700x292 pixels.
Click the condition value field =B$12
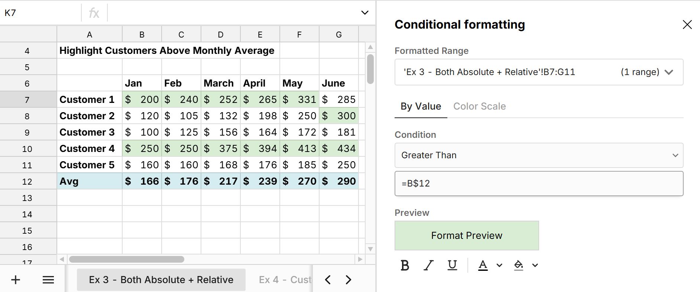pyautogui.click(x=539, y=184)
